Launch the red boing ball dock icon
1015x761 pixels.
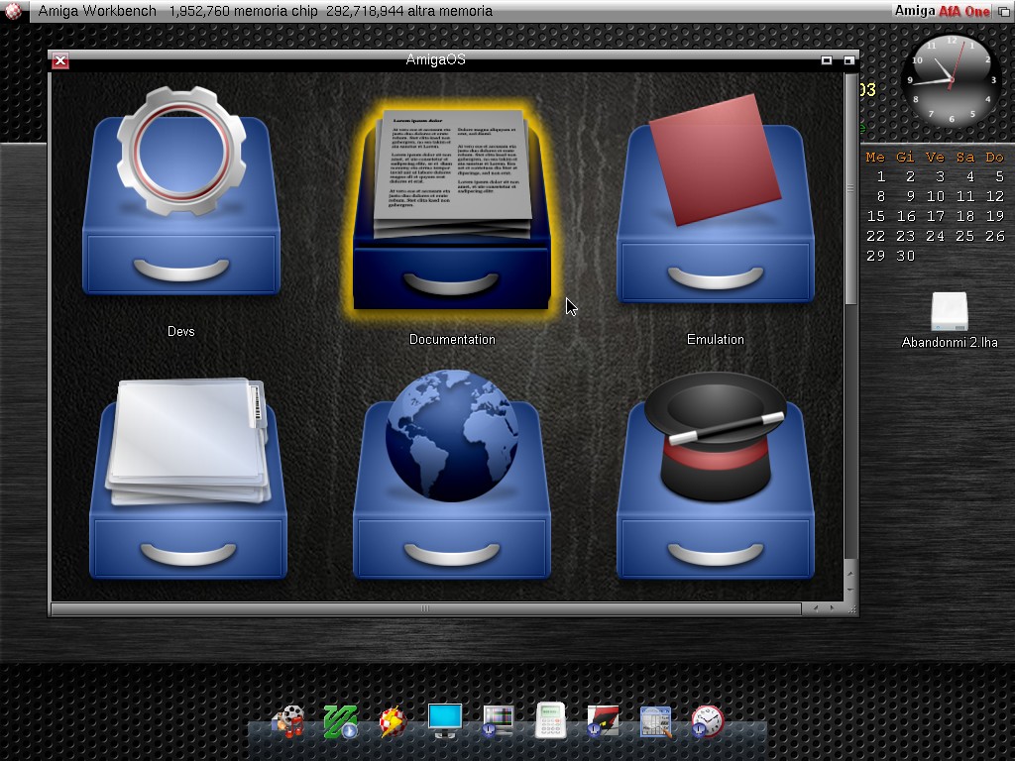[x=393, y=721]
